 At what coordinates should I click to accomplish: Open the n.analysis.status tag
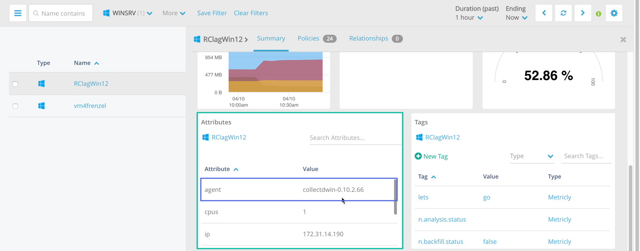tap(442, 219)
